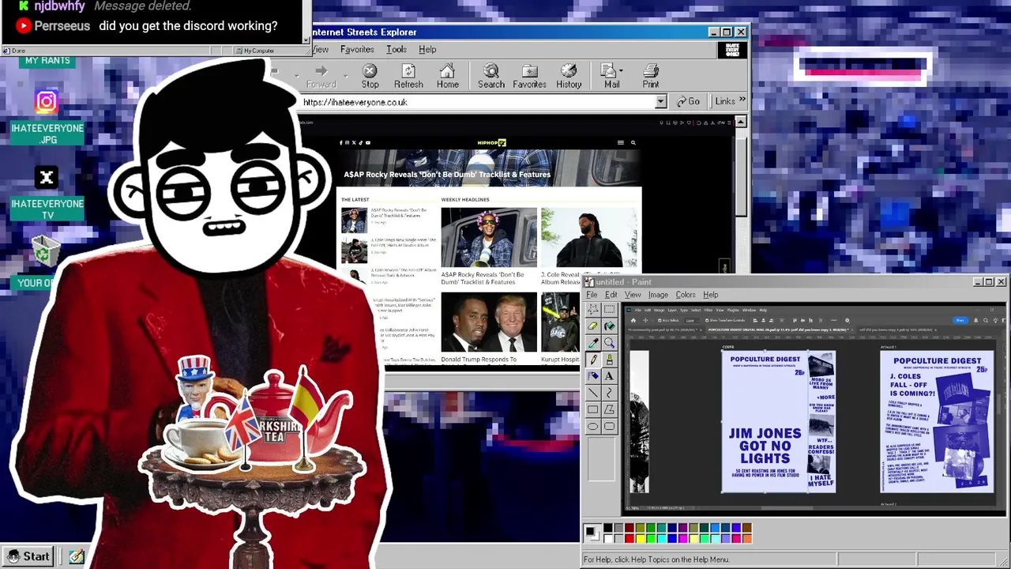Image resolution: width=1011 pixels, height=569 pixels.
Task: Click the MY RANTS desktop label
Action: click(47, 61)
